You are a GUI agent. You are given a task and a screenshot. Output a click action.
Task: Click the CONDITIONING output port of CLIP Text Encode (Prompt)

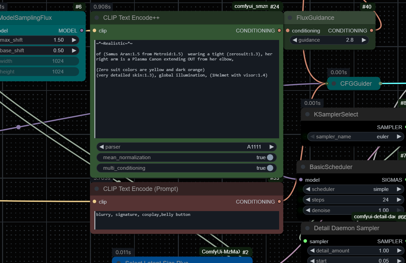click(279, 202)
